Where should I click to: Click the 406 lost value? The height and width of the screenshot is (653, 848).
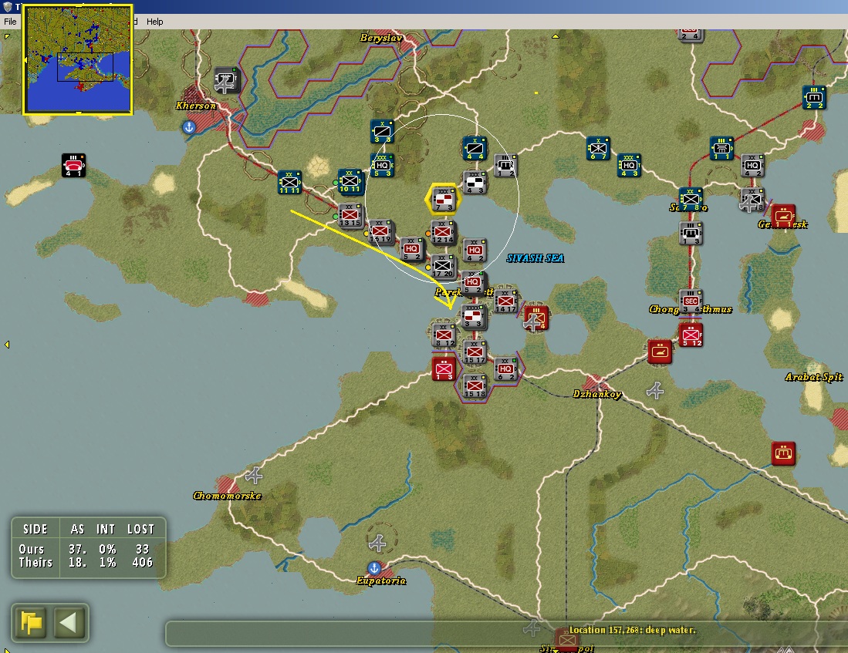click(x=142, y=562)
